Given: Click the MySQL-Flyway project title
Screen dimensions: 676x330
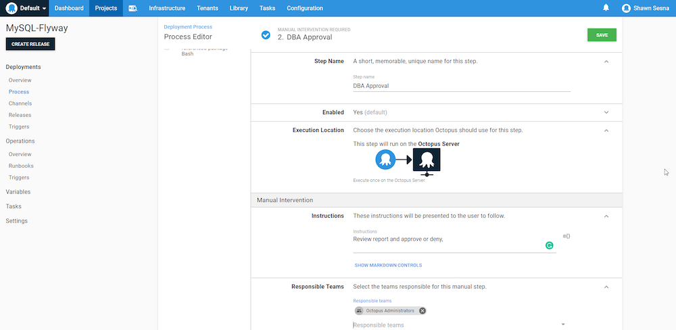Looking at the screenshot, I should [x=37, y=28].
